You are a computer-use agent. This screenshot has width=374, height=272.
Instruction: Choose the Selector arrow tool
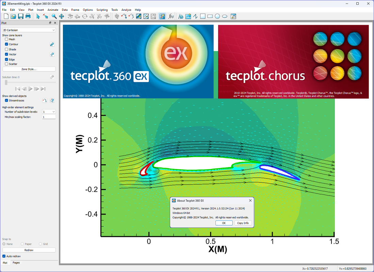coord(38,16)
